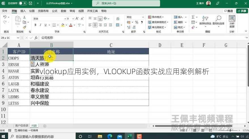
Task: Open Microsoft Edge in taskbar
Action: (110, 136)
